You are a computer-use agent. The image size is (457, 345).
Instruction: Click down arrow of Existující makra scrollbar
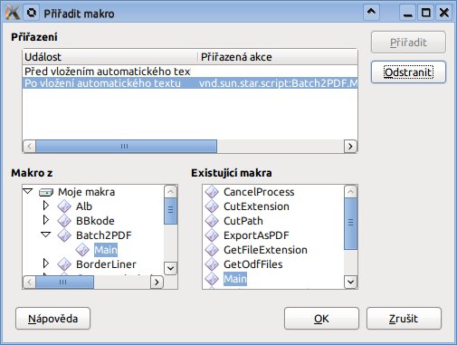pos(350,282)
